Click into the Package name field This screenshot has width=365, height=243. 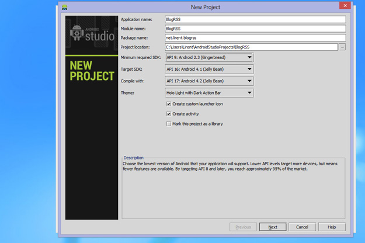coord(255,38)
